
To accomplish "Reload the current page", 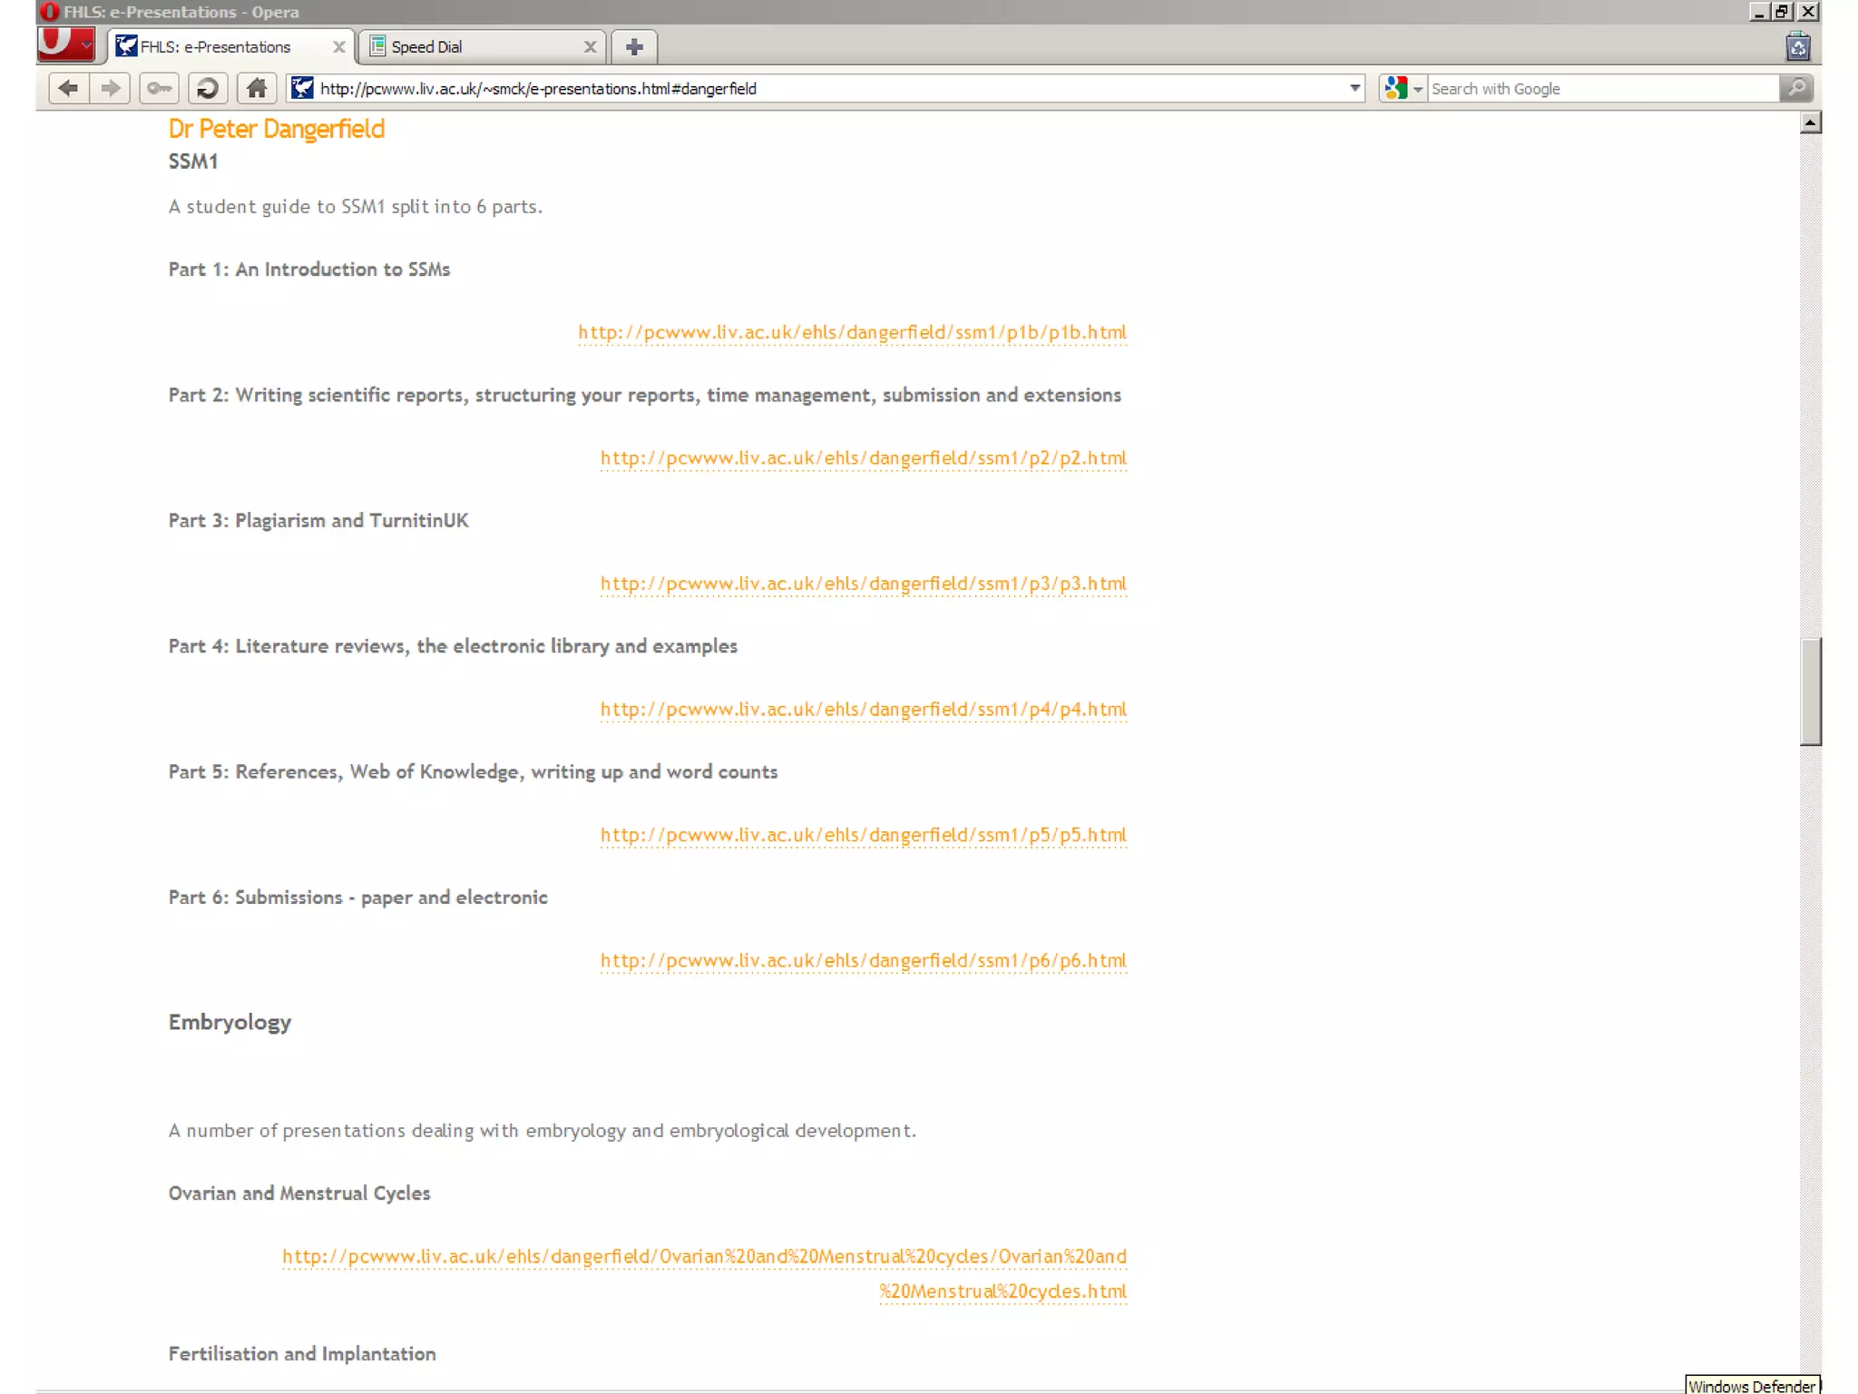I will point(208,88).
